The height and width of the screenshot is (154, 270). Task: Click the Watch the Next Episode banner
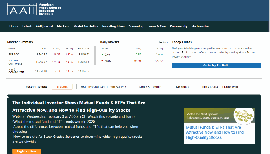click(208, 116)
